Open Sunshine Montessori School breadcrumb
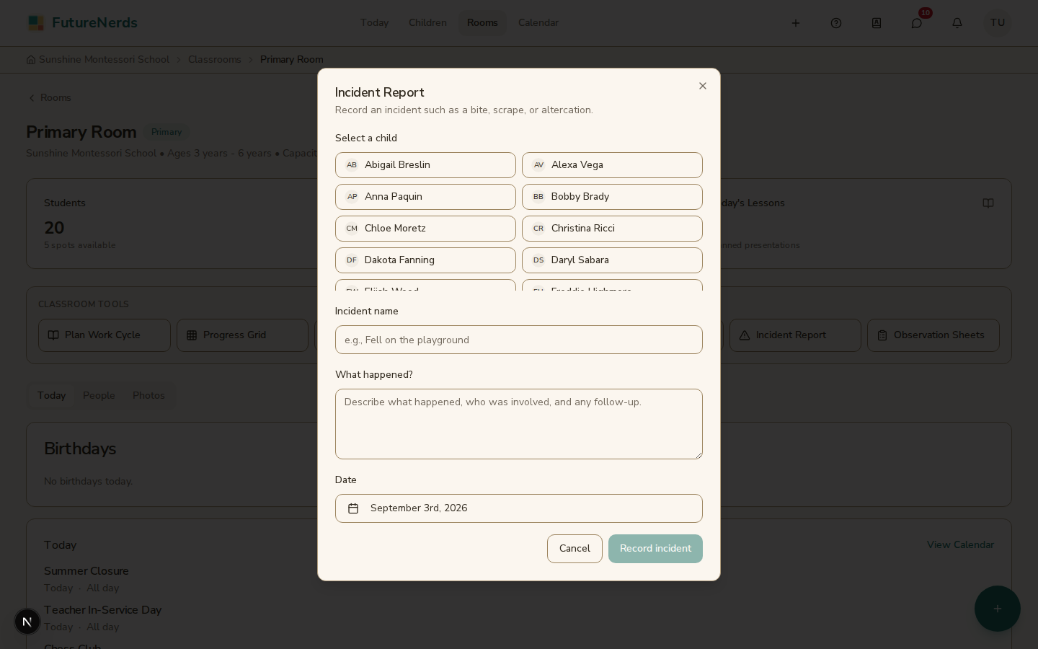The width and height of the screenshot is (1038, 649). tap(98, 60)
